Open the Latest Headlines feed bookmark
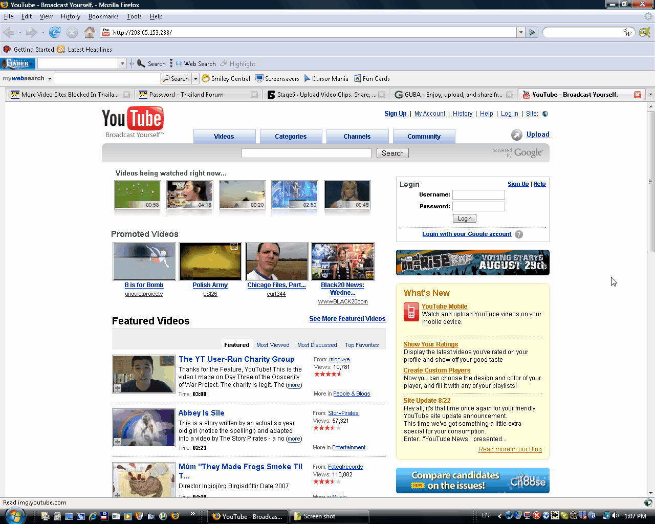Viewport: 655px width, 524px height. [x=84, y=49]
